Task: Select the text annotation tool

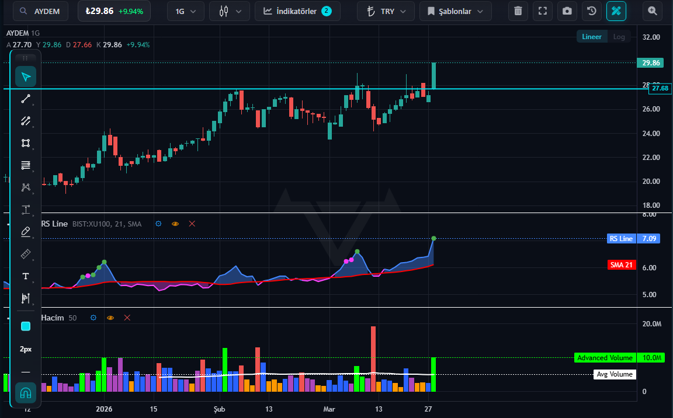Action: (26, 276)
